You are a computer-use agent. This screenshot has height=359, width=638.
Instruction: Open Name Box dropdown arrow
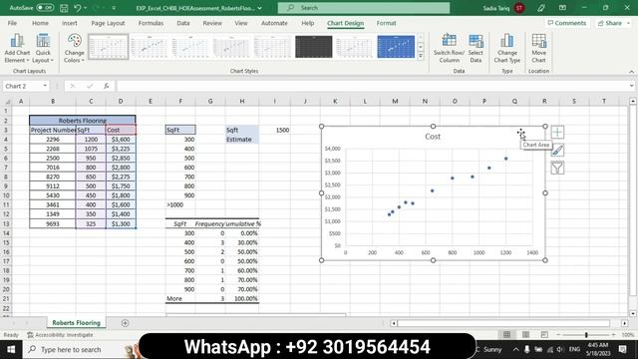45,86
